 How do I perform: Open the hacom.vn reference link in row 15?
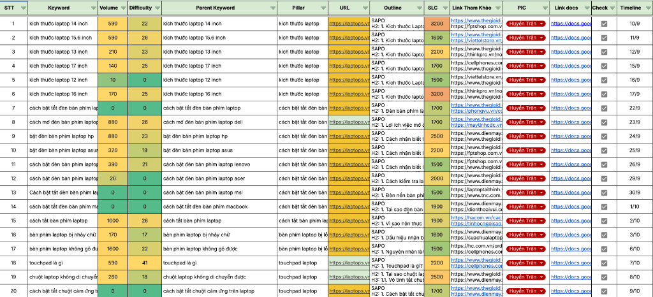pyautogui.click(x=476, y=218)
